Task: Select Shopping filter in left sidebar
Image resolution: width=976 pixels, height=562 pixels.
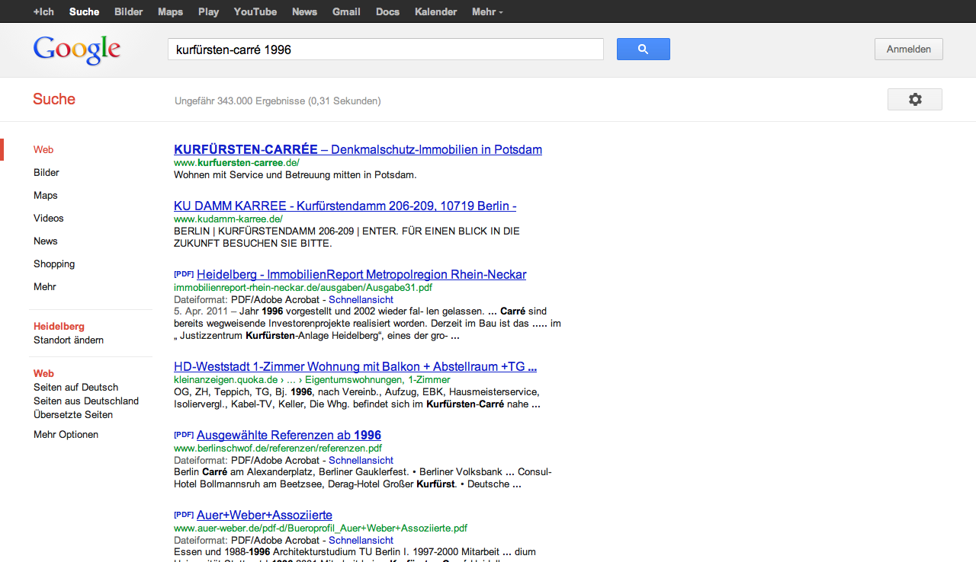Action: pyautogui.click(x=54, y=264)
